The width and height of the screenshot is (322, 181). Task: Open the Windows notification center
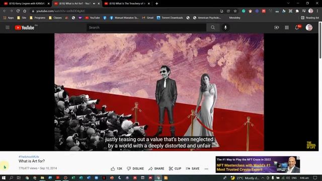click(x=315, y=178)
